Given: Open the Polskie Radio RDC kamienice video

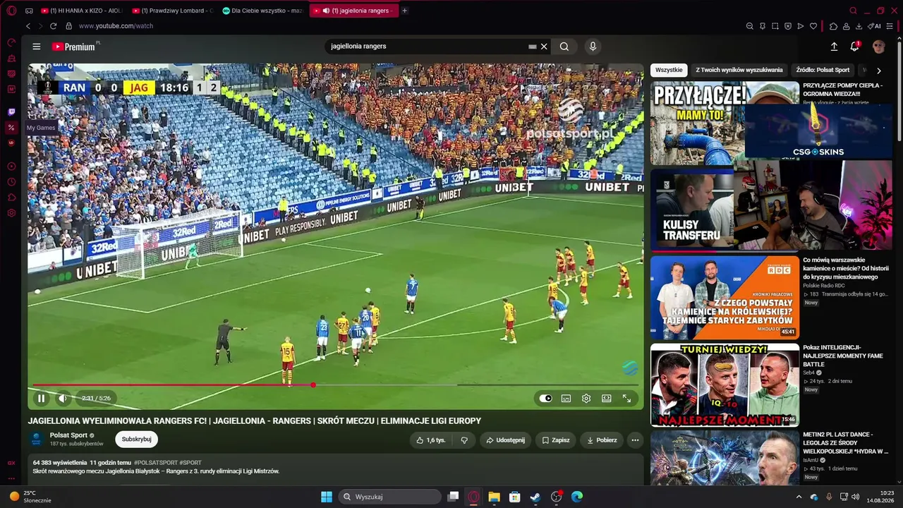Looking at the screenshot, I should click(725, 297).
